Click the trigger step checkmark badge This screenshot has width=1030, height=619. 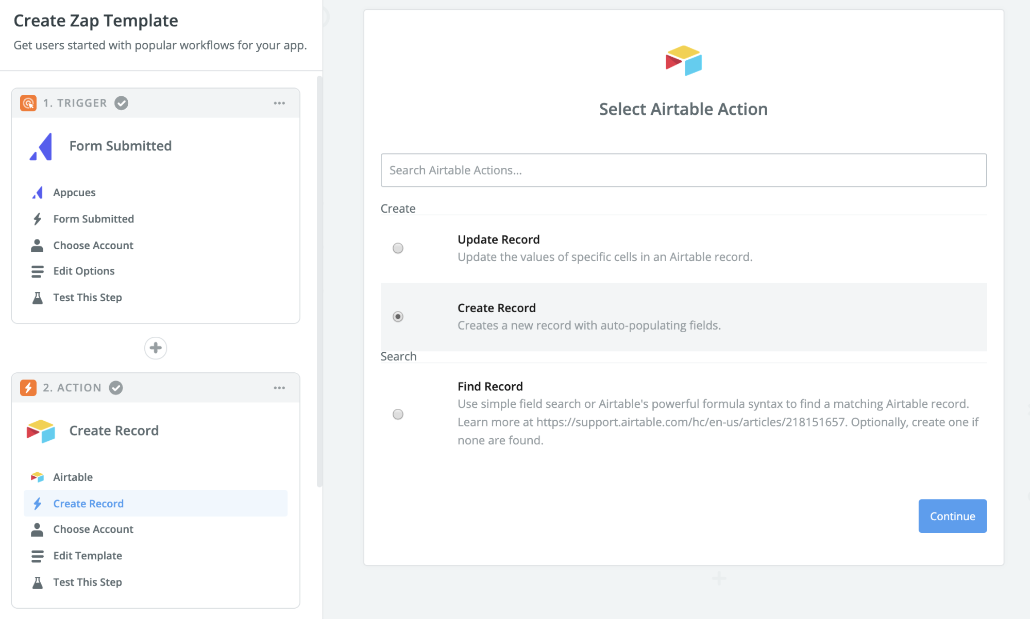(x=121, y=103)
